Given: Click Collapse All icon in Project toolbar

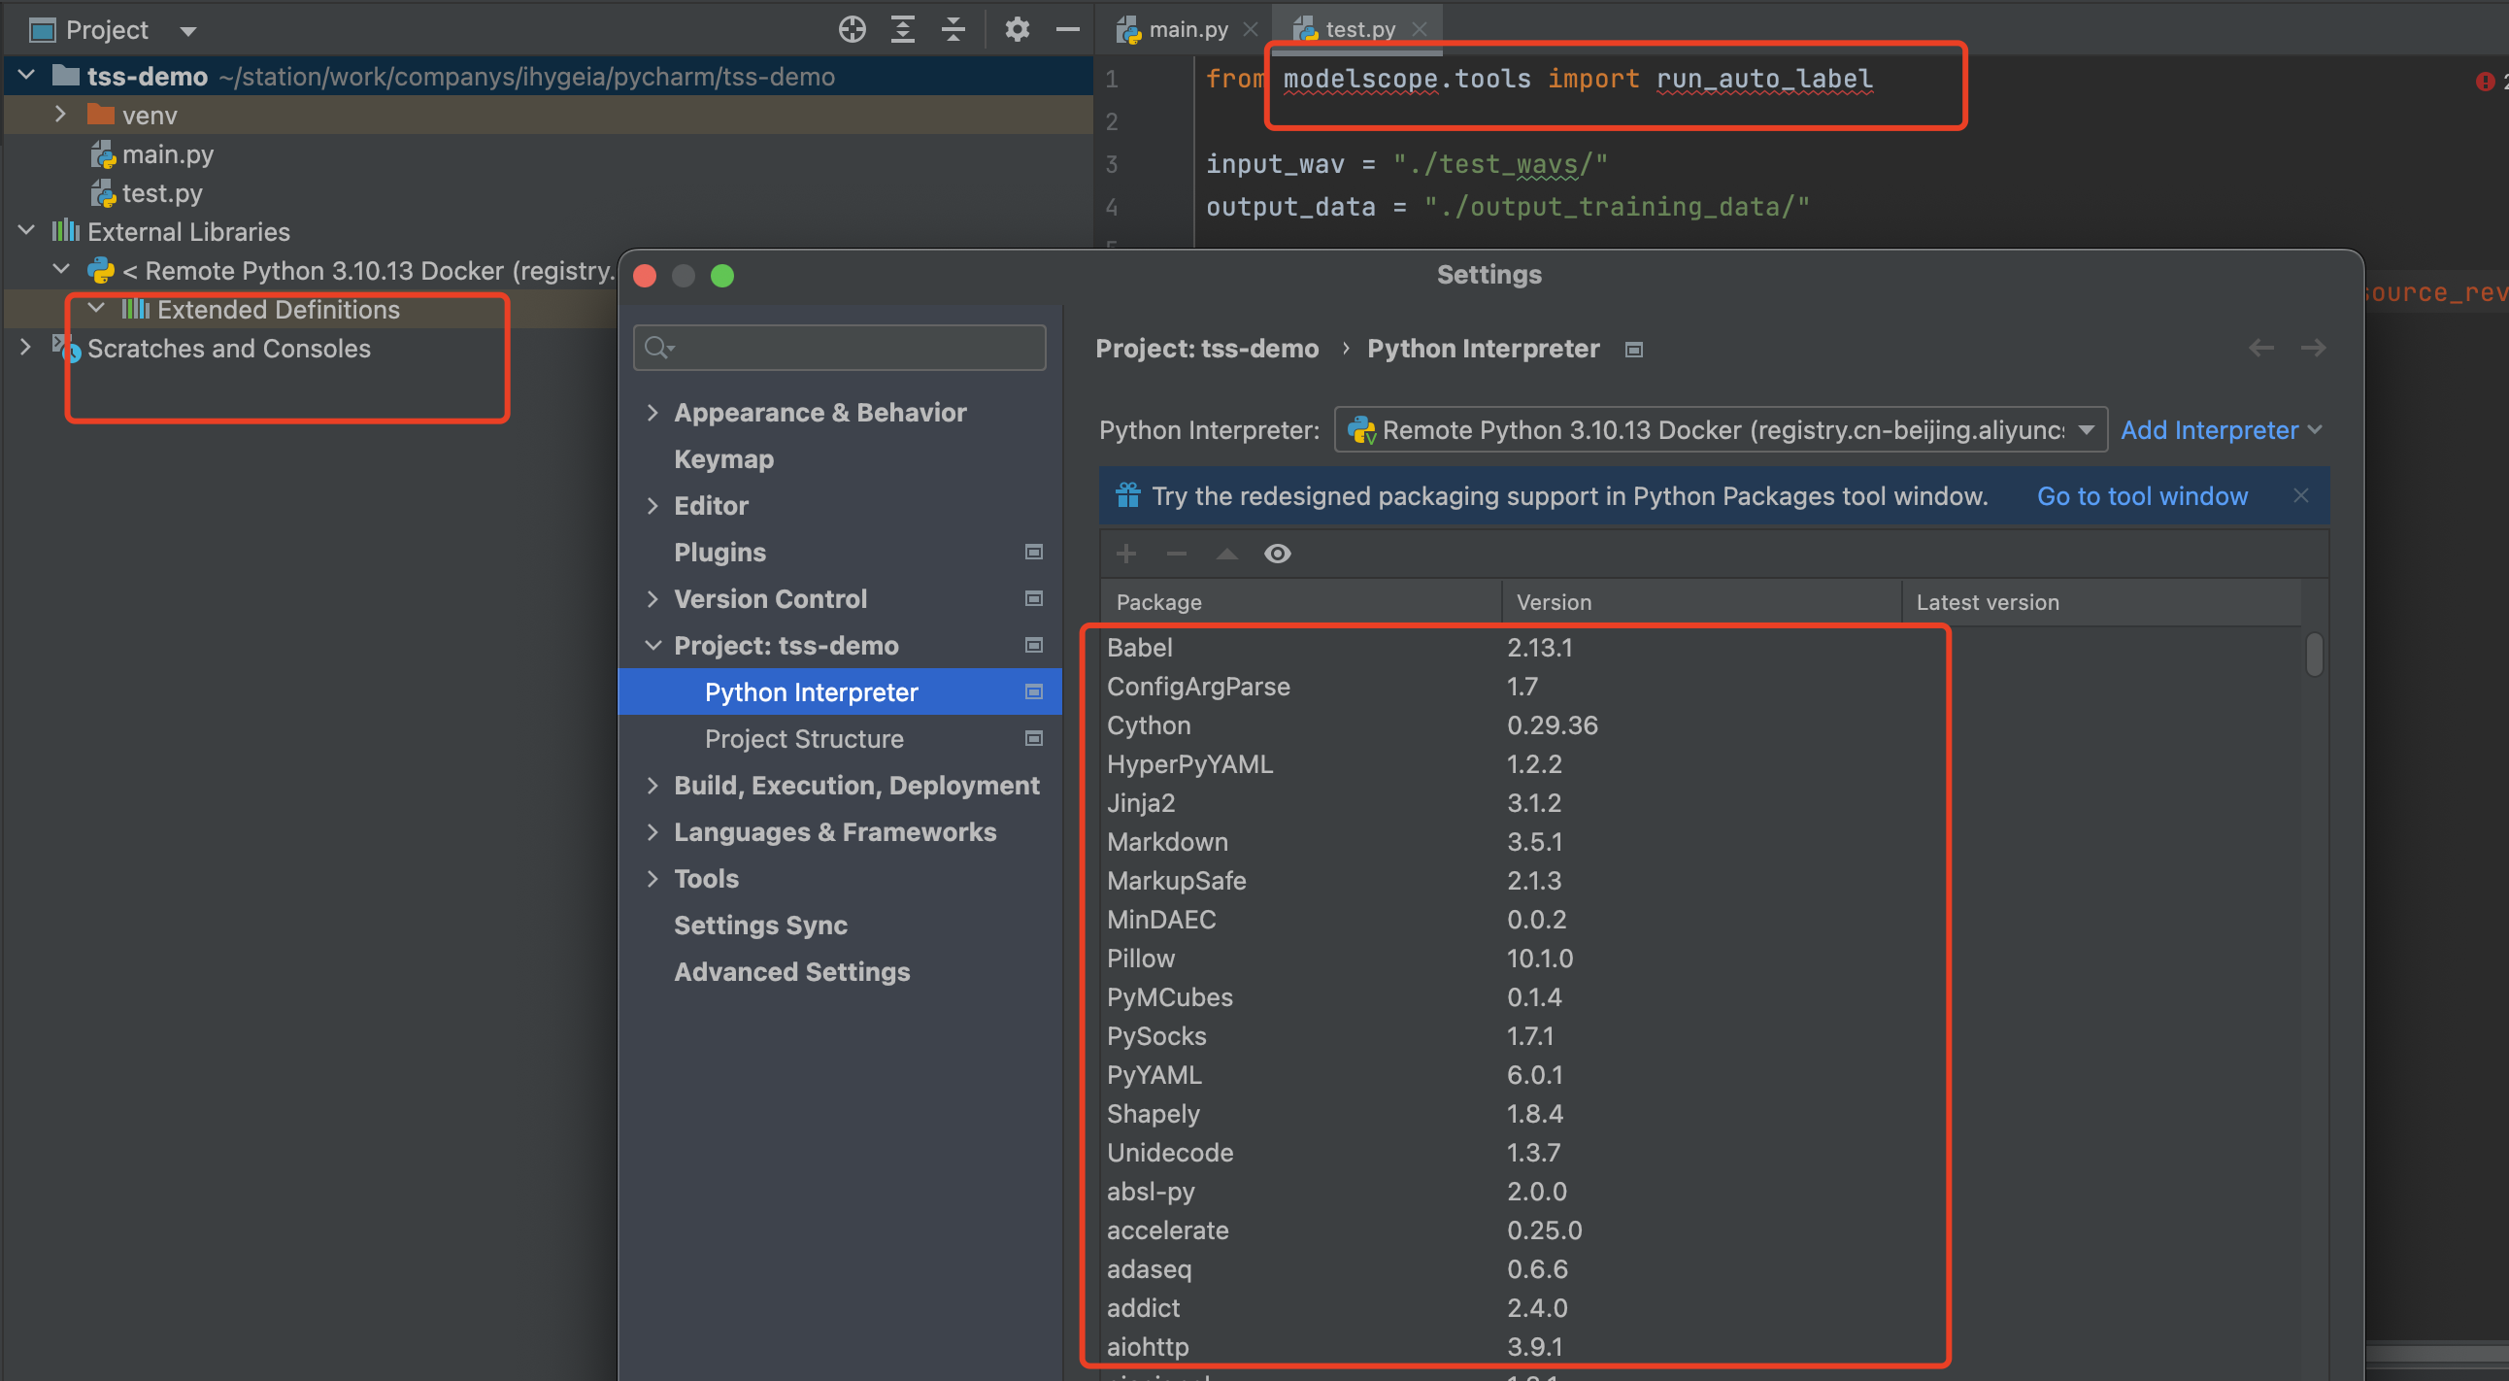Looking at the screenshot, I should pyautogui.click(x=953, y=30).
